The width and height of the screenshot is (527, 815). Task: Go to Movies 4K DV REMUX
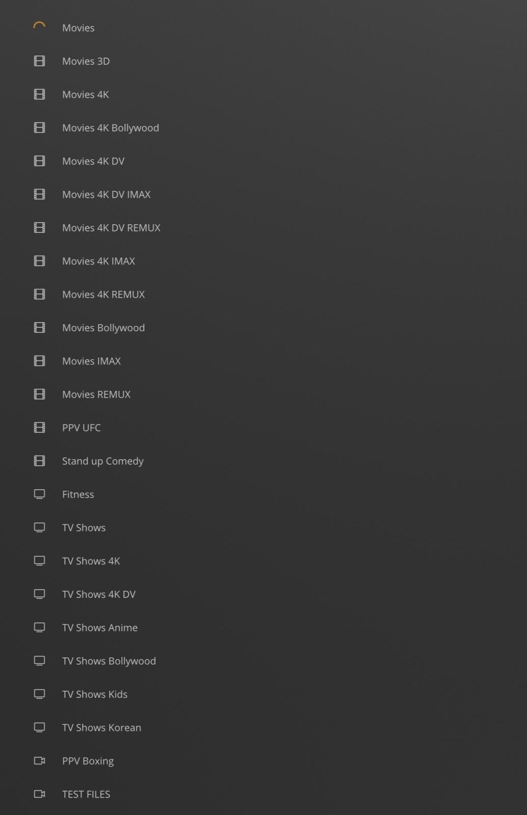click(x=111, y=228)
